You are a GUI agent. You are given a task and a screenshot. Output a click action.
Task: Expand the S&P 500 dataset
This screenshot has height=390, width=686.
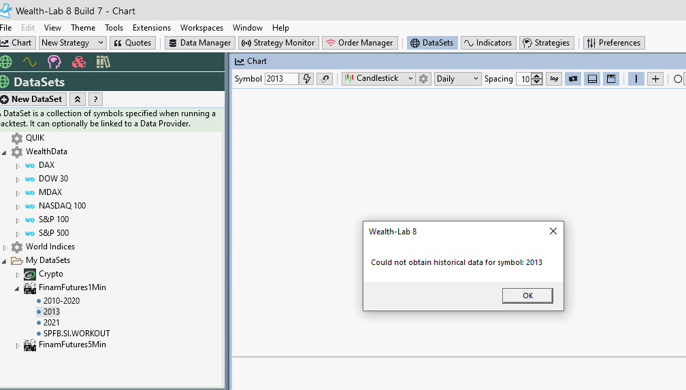coord(18,234)
